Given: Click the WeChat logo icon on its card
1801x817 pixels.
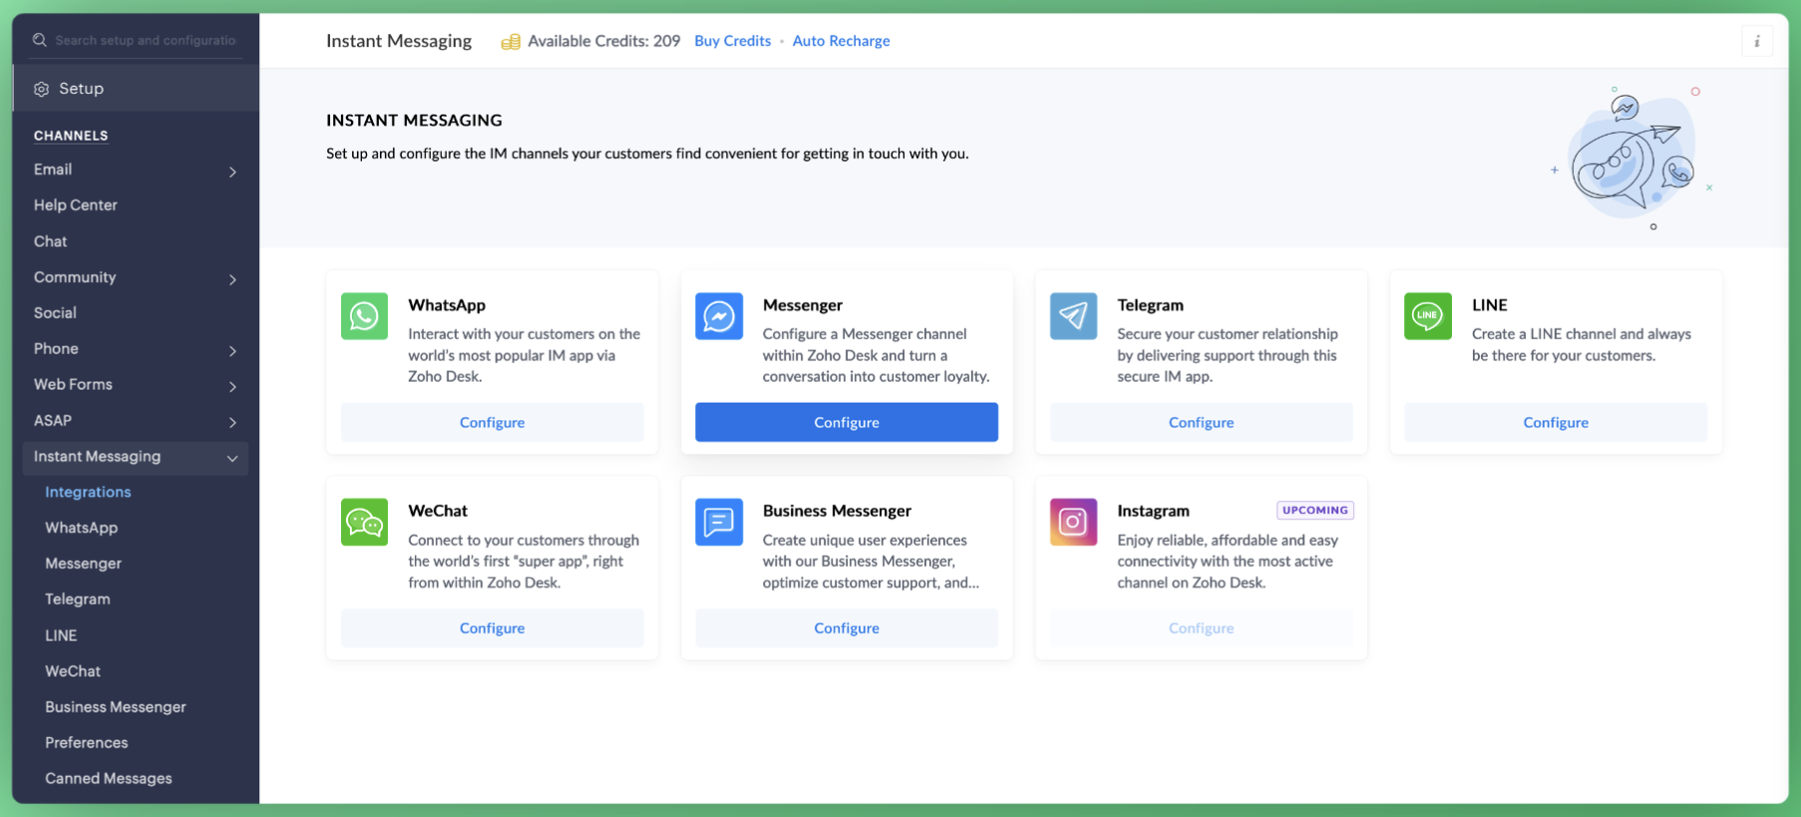Looking at the screenshot, I should point(364,522).
